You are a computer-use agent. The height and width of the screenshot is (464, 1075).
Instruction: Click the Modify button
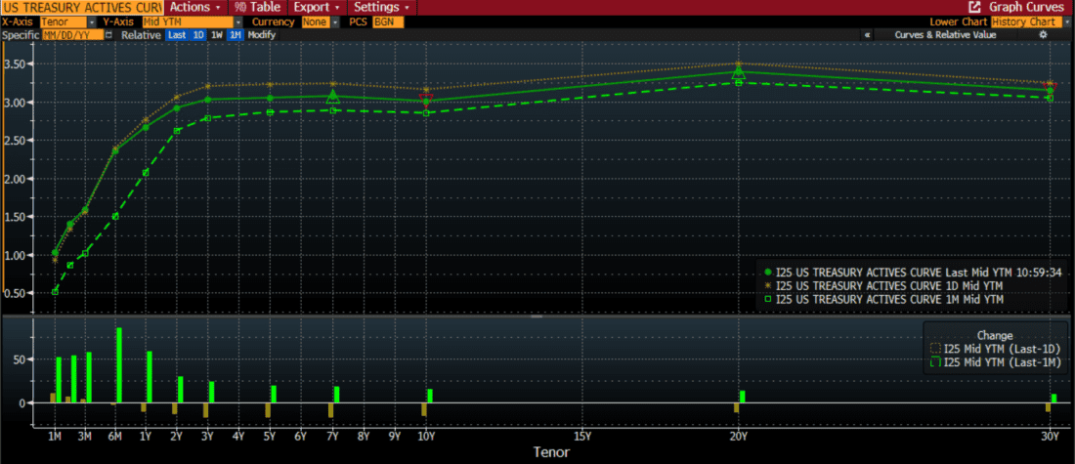click(x=262, y=35)
